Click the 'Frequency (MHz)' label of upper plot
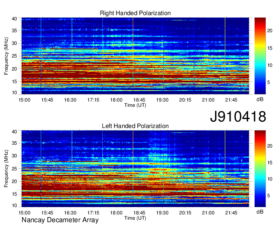The height and width of the screenshot is (225, 277). 6,56
